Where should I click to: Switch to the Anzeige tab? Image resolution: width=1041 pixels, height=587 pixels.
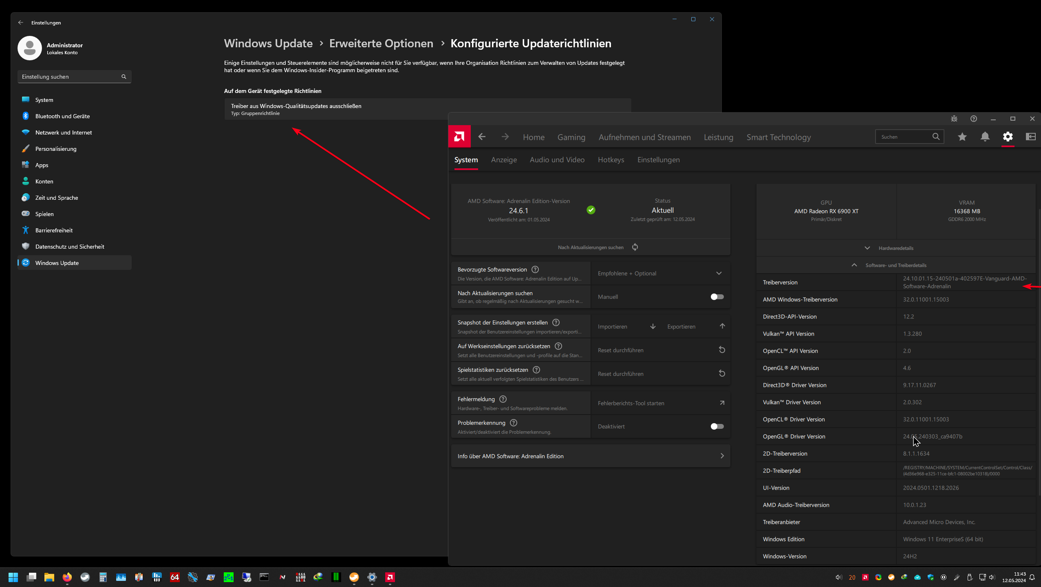(x=504, y=160)
